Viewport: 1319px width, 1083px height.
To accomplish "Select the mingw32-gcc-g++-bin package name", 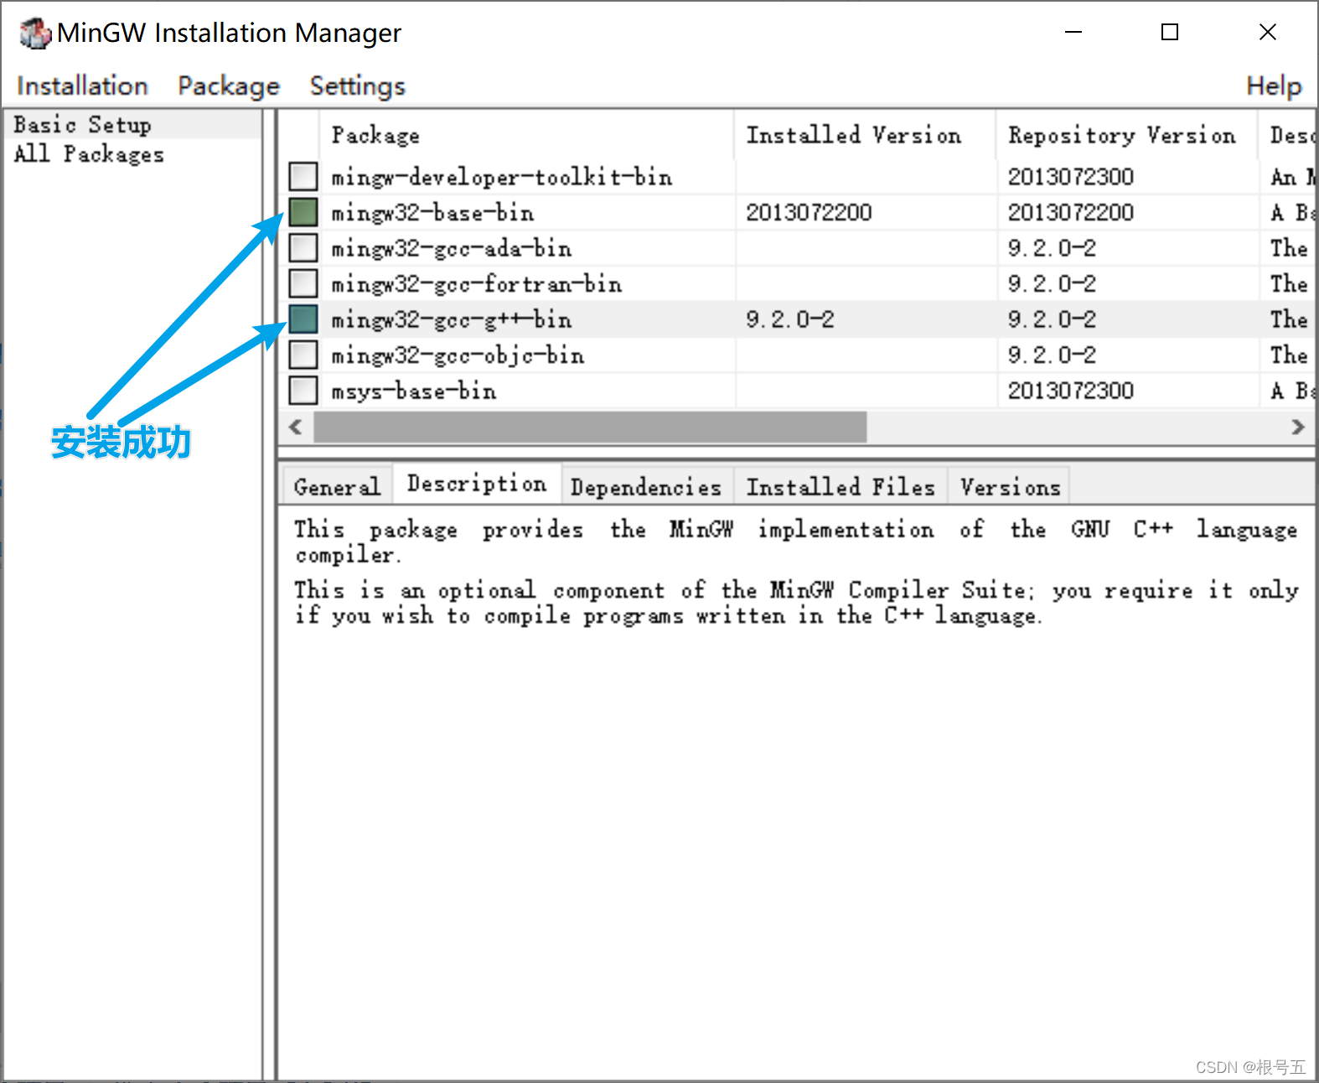I will click(451, 319).
